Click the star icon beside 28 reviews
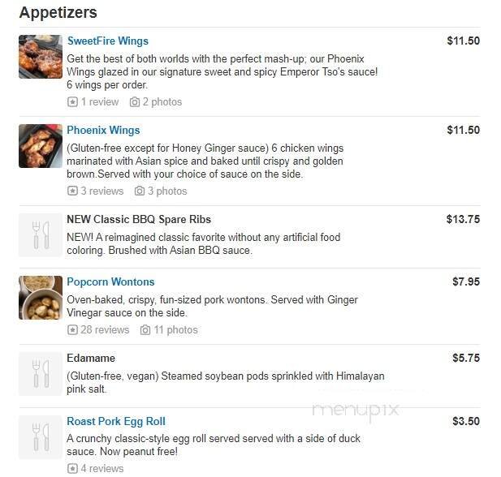This screenshot has height=477, width=501. pos(72,330)
